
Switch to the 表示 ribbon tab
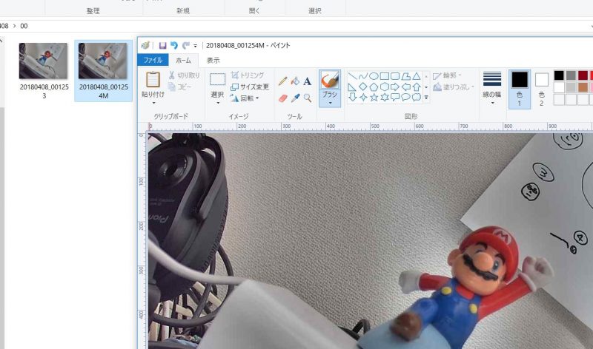[213, 60]
